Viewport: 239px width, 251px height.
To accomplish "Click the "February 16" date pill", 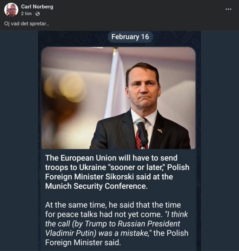I will [x=130, y=37].
